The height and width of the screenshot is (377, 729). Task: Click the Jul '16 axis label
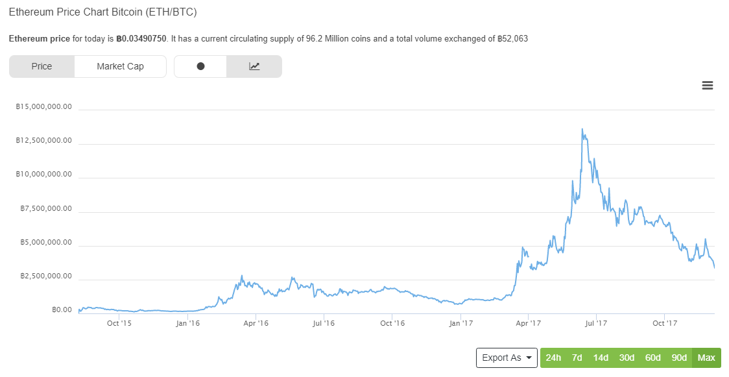click(324, 323)
